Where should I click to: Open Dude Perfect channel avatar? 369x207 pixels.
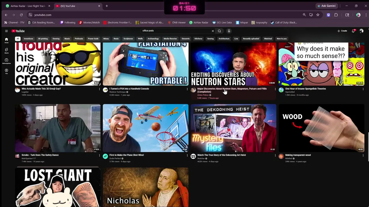tap(105, 156)
